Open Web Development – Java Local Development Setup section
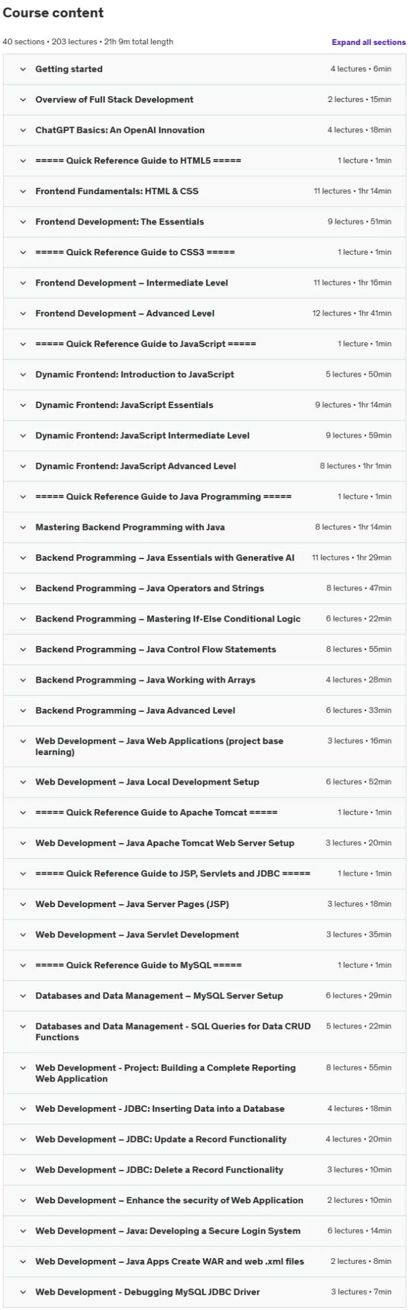The image size is (408, 1310). click(x=204, y=782)
